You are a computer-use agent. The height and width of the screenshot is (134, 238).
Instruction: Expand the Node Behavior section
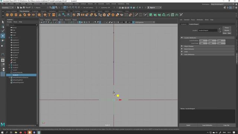coord(182,49)
